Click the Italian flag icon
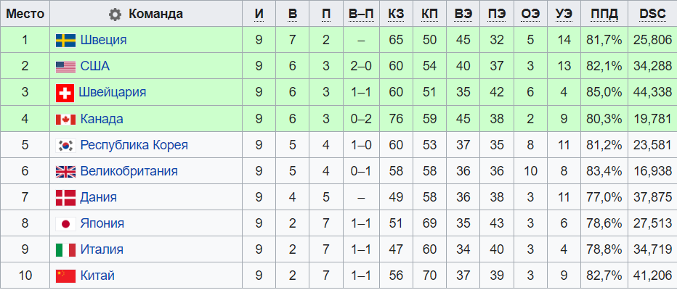 [x=66, y=249]
